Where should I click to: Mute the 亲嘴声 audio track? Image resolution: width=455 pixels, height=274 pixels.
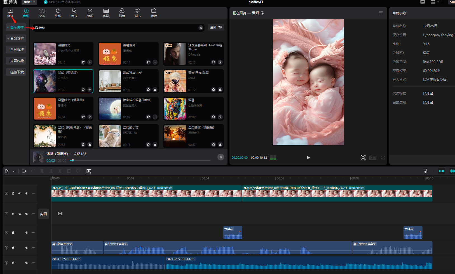pos(27,233)
